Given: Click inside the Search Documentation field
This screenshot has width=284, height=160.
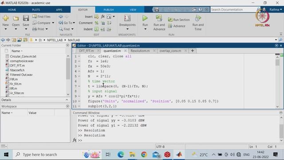Looking at the screenshot, I should tap(234, 9).
